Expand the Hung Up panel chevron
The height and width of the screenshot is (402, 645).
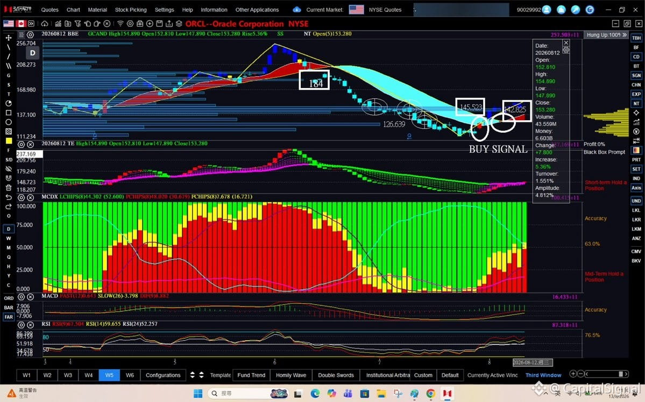coord(625,35)
